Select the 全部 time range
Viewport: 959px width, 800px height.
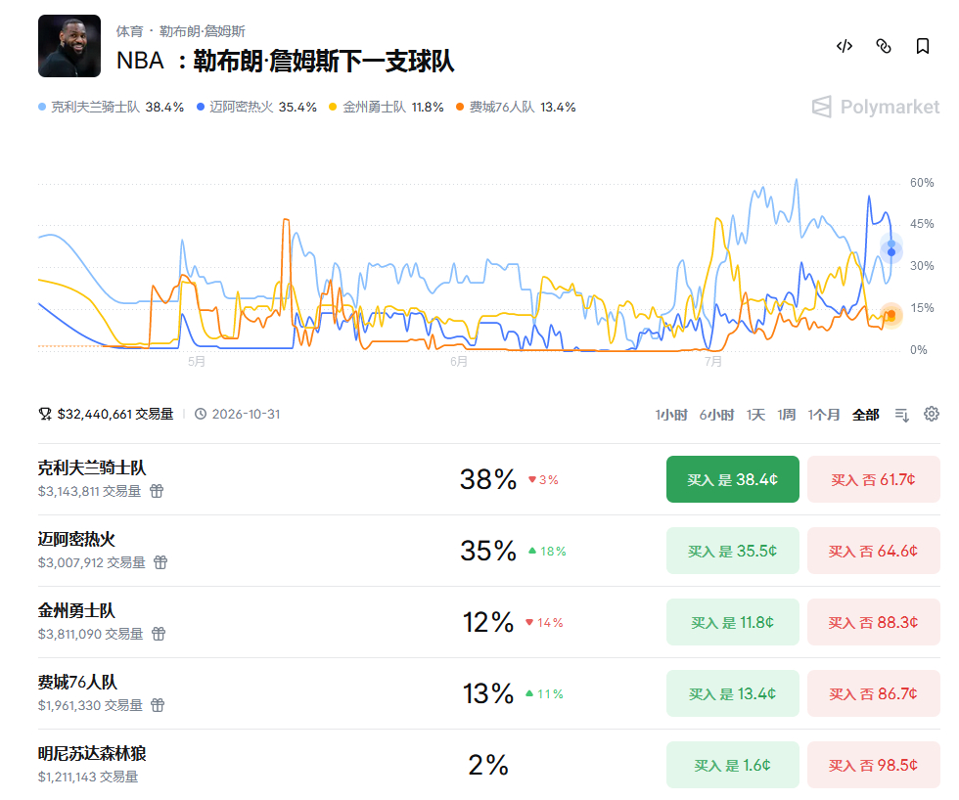tap(865, 415)
